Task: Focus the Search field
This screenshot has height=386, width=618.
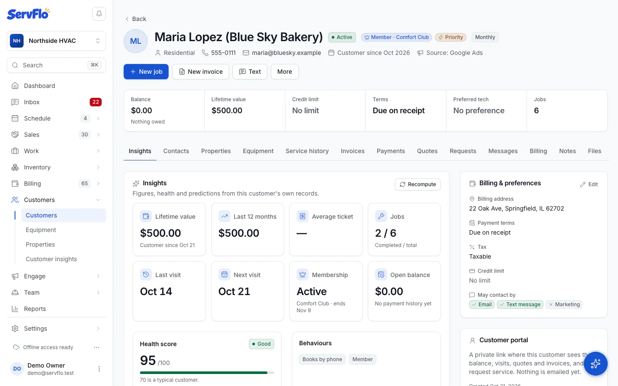Action: point(56,65)
